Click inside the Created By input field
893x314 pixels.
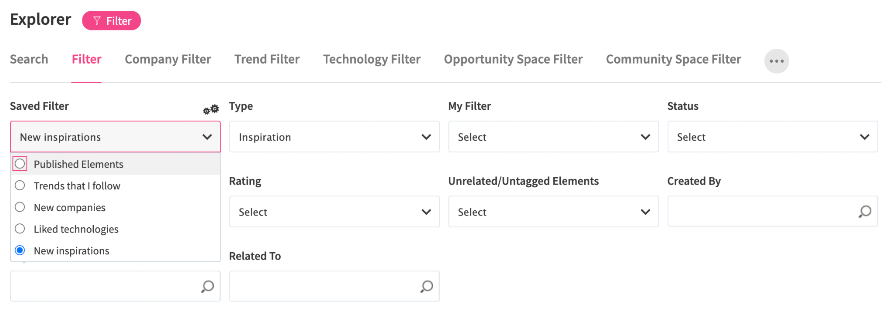[x=763, y=212]
